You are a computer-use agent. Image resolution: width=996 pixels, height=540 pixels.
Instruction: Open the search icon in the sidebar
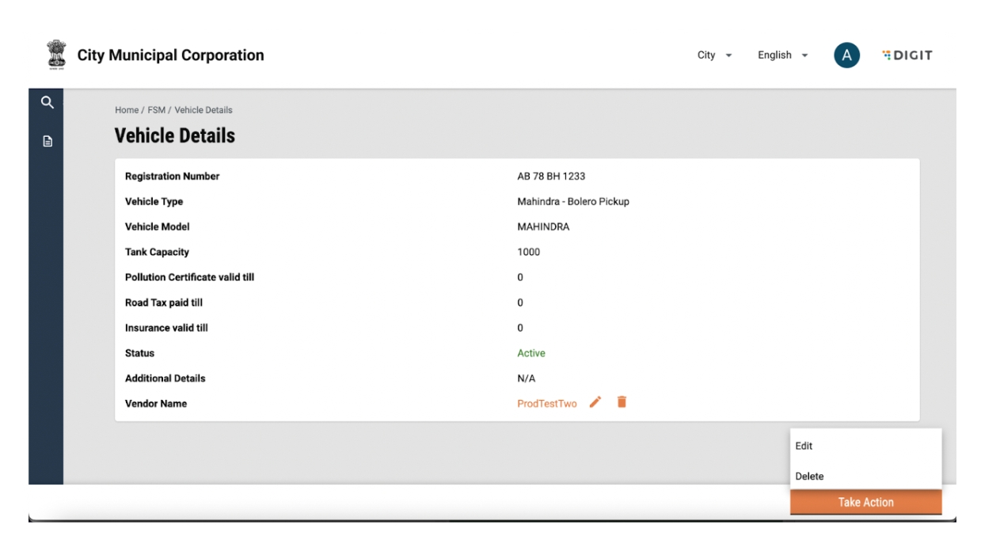click(47, 102)
